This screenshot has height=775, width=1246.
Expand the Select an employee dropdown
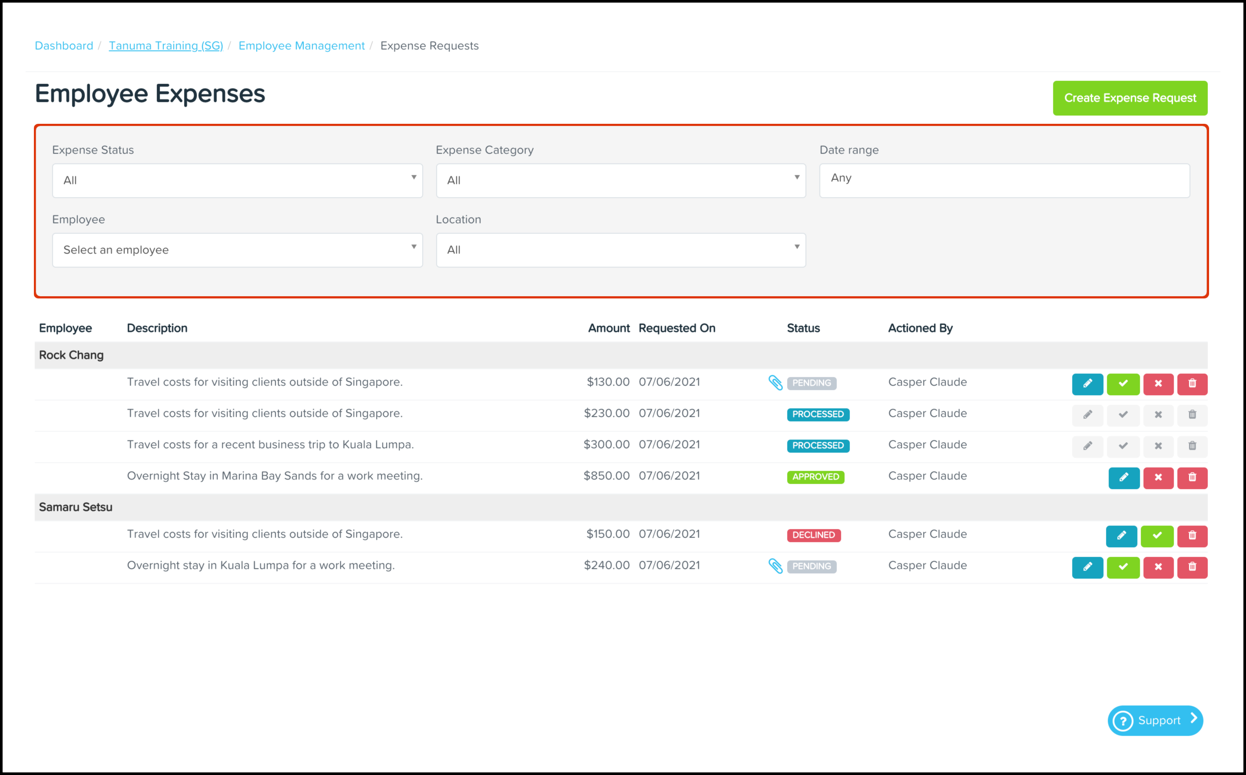coord(237,250)
